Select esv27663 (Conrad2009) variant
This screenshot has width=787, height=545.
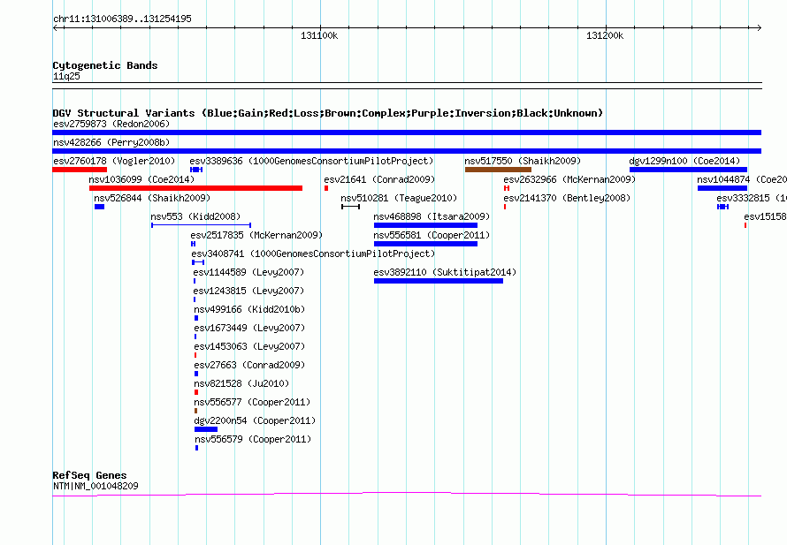[249, 365]
